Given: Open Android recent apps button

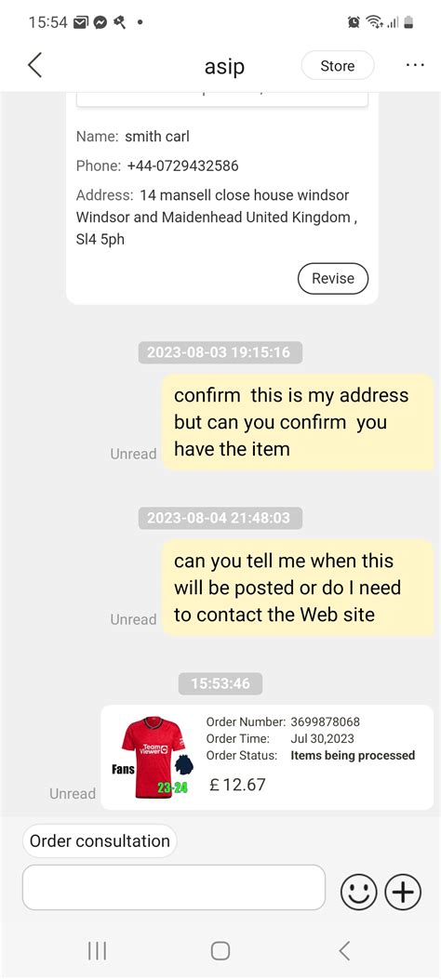Looking at the screenshot, I should pyautogui.click(x=97, y=951).
